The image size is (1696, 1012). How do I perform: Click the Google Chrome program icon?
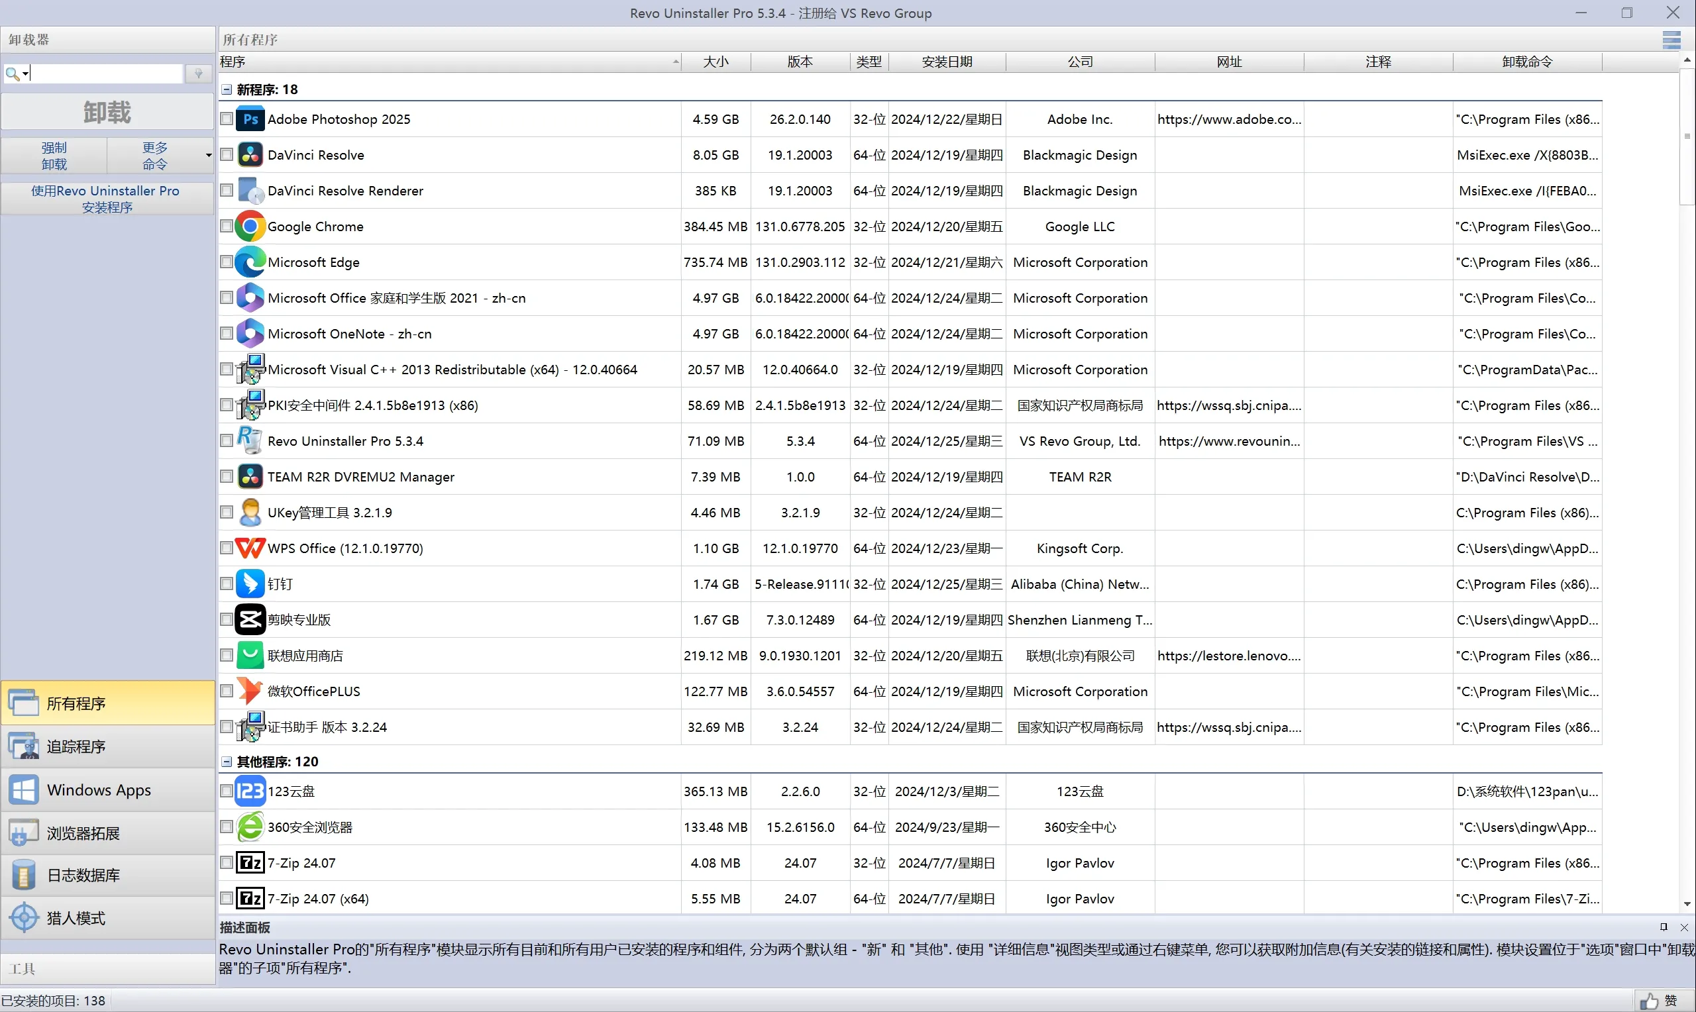[x=250, y=227]
